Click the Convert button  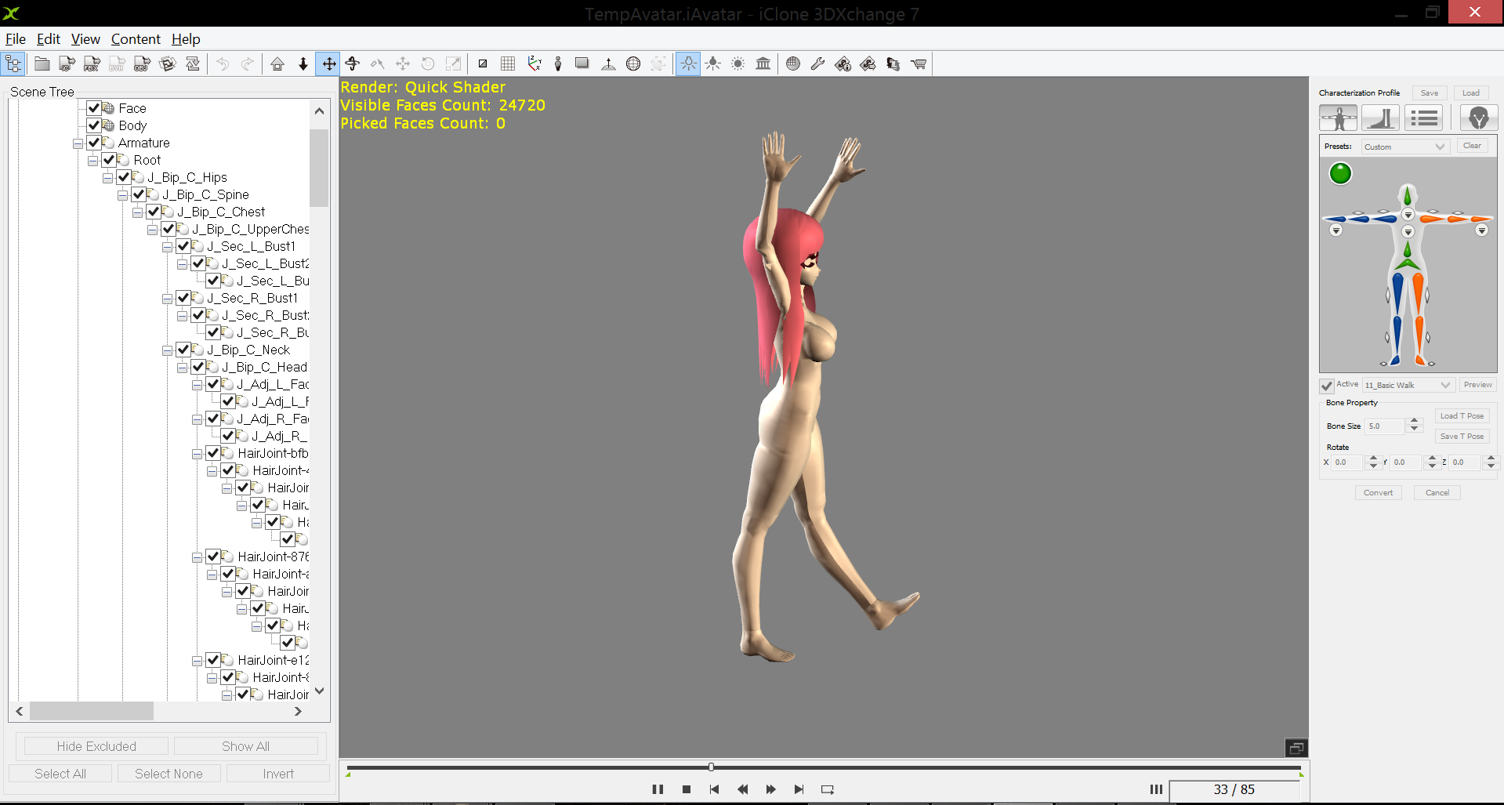tap(1378, 493)
